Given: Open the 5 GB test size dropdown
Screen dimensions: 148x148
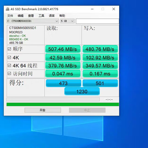Looking at the screenshot, I should 67,21.
